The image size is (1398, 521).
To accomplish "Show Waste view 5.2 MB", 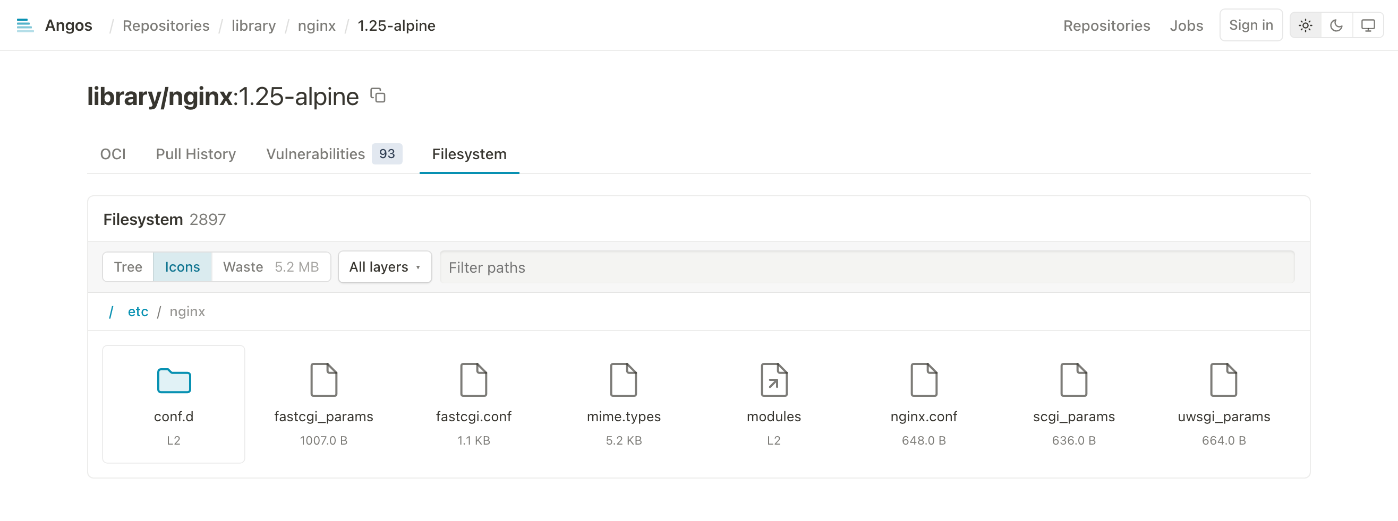I will tap(271, 267).
